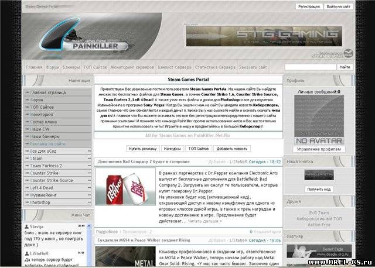The width and height of the screenshot is (375, 268).
Task: Open Counter Strike Source in sidebar navigation
Action: (x=52, y=180)
